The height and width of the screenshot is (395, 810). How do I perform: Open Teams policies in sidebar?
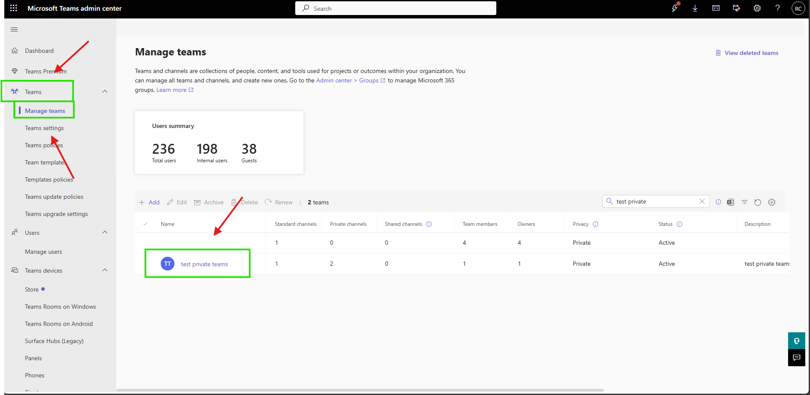(44, 145)
